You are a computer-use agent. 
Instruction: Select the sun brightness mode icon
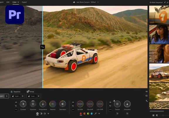pyautogui.click(x=45, y=114)
